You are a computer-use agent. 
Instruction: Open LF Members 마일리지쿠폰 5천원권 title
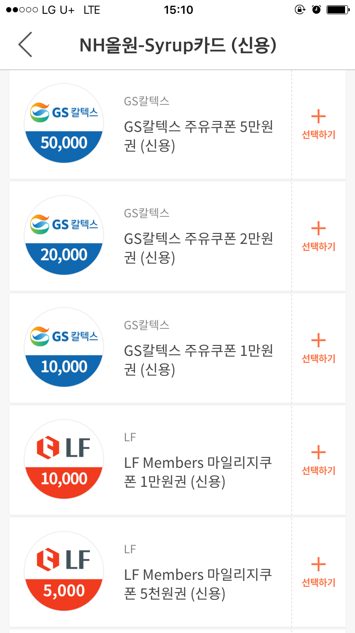coord(199,584)
